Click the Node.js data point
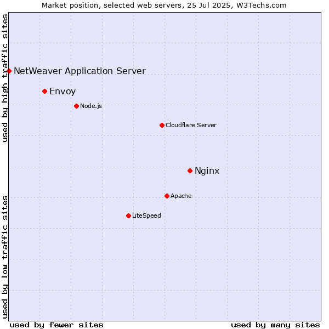 pyautogui.click(x=77, y=106)
